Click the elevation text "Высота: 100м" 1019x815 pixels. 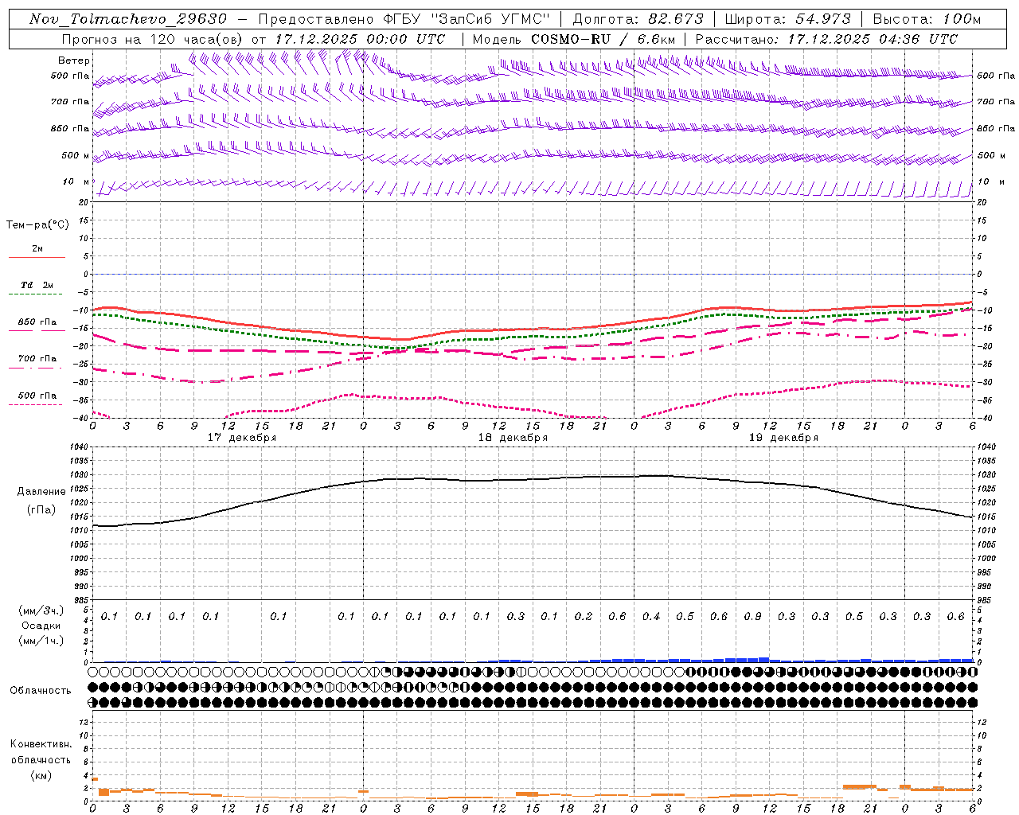click(x=927, y=19)
